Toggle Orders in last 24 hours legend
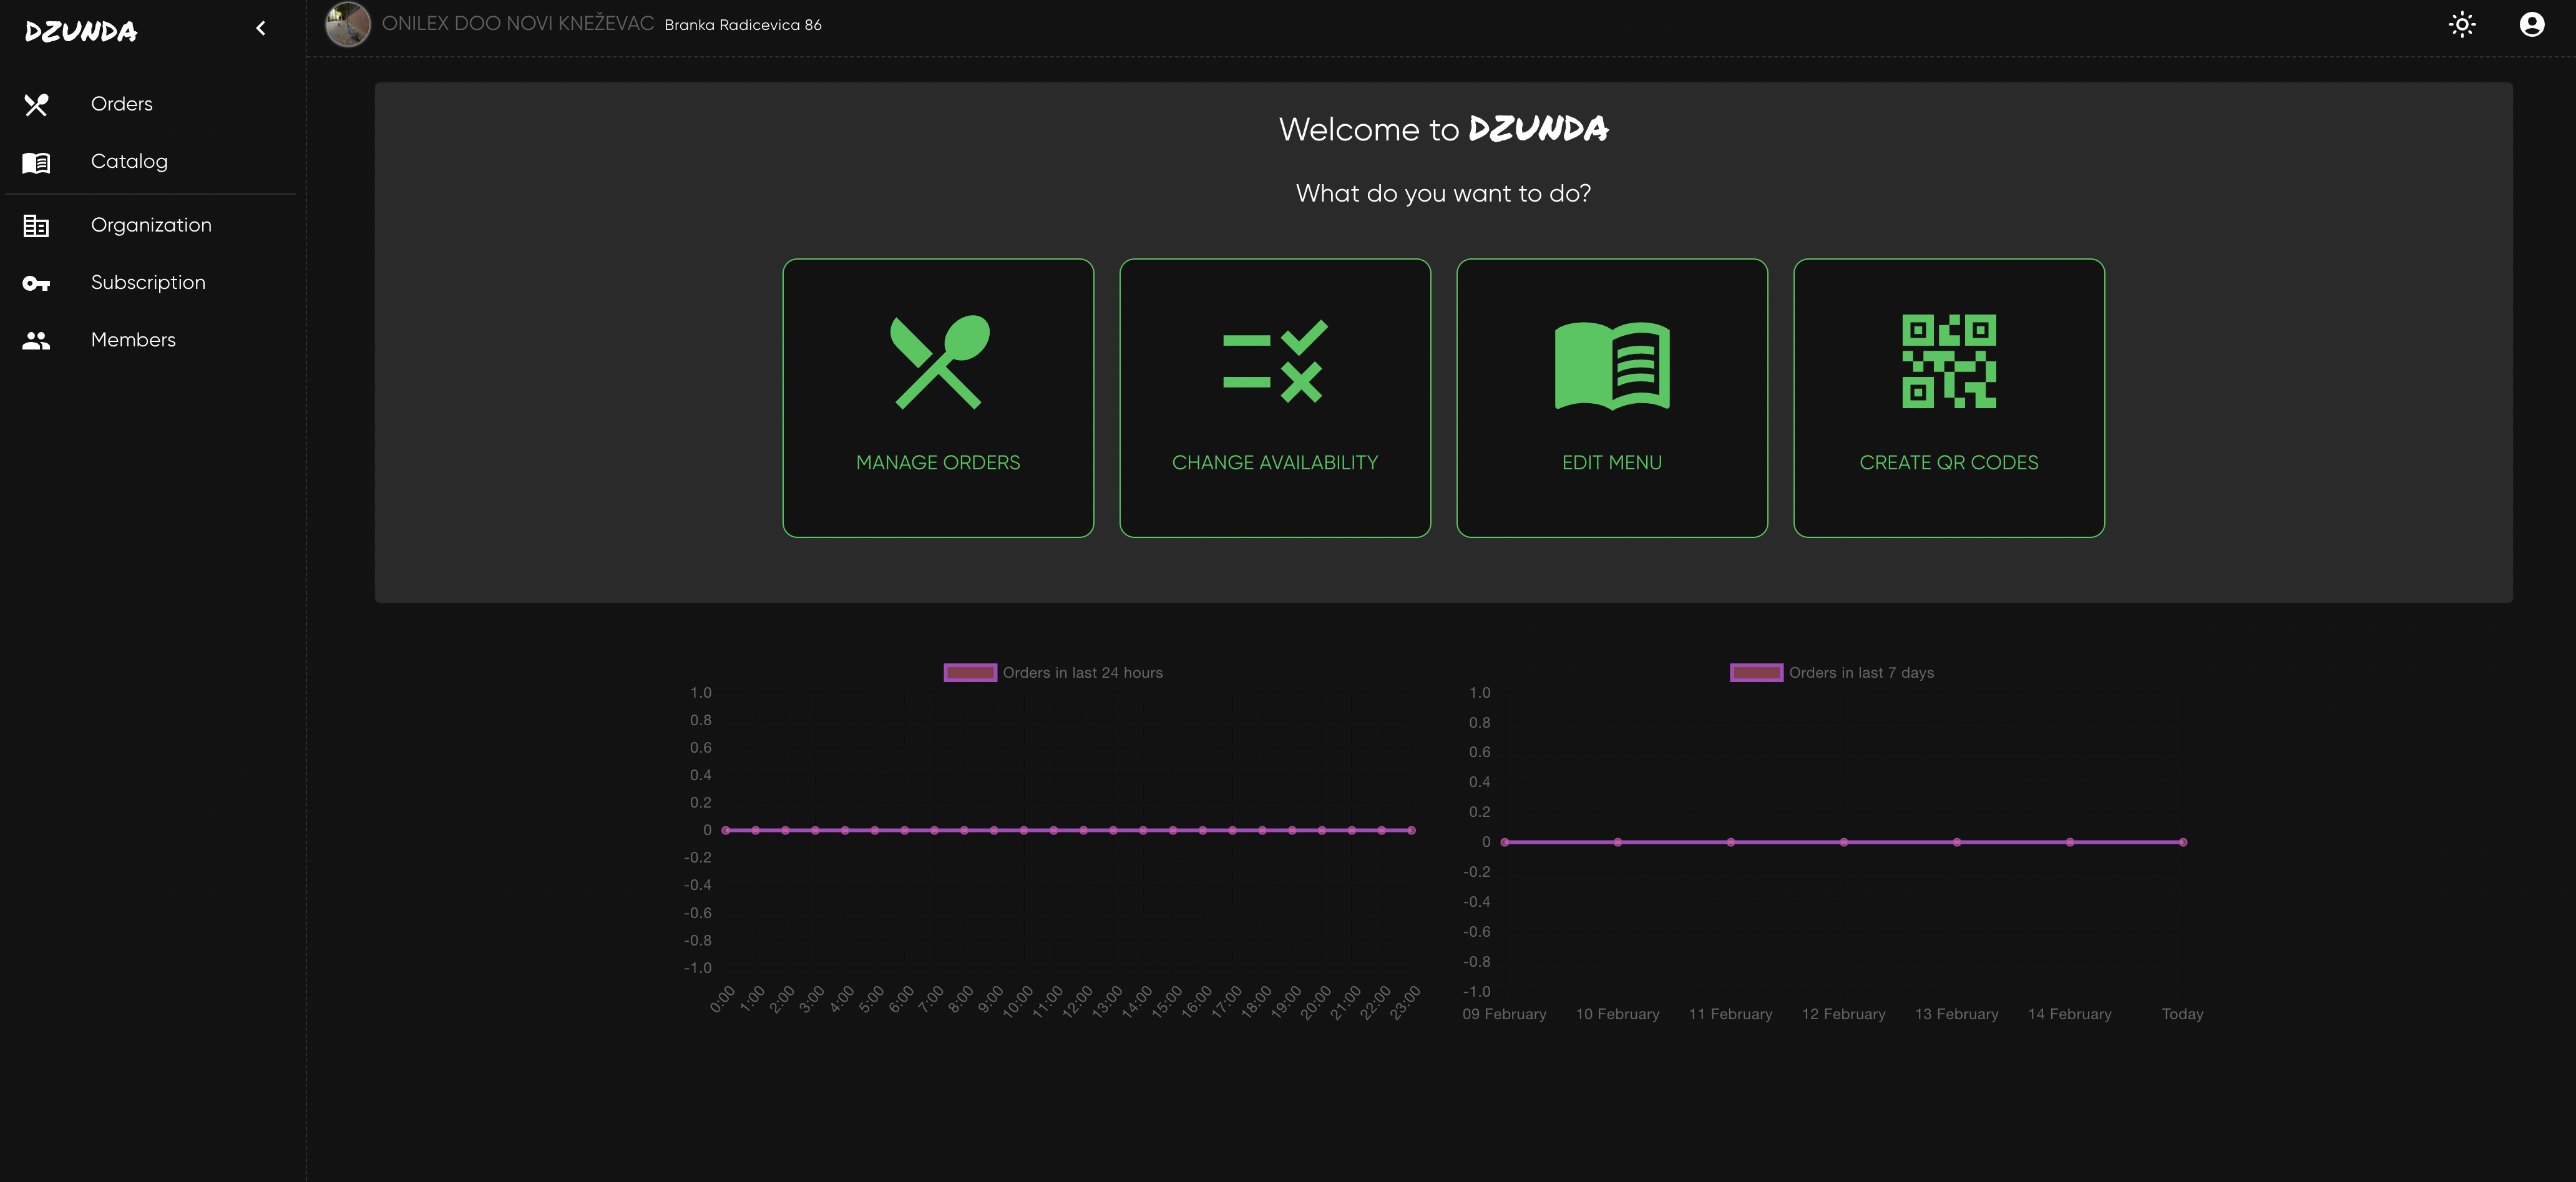The width and height of the screenshot is (2576, 1182). (x=1082, y=673)
